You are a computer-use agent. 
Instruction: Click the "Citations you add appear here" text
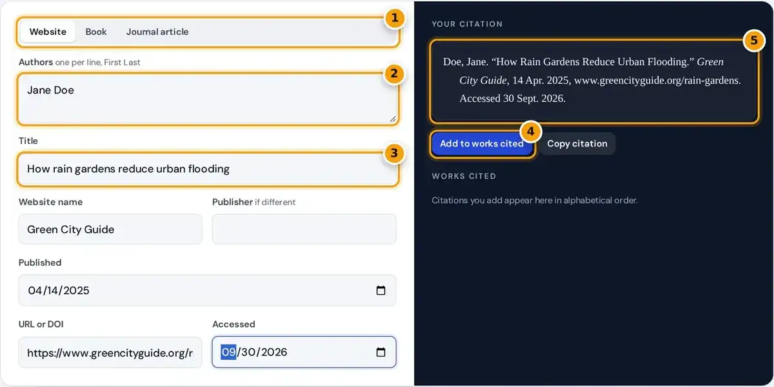[x=535, y=201]
